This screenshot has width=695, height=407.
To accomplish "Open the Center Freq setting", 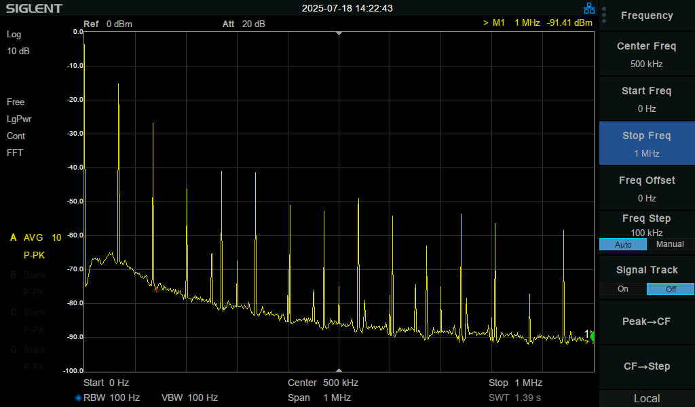I will pyautogui.click(x=647, y=54).
